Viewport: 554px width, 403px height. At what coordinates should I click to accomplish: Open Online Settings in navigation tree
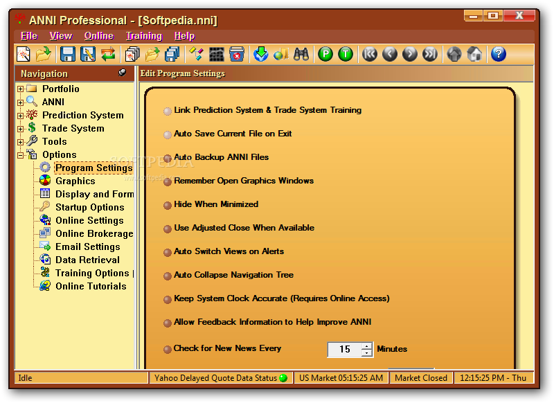click(89, 220)
